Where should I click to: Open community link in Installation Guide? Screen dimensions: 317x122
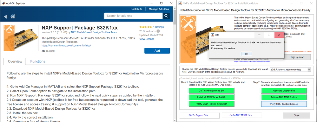(x=252, y=61)
